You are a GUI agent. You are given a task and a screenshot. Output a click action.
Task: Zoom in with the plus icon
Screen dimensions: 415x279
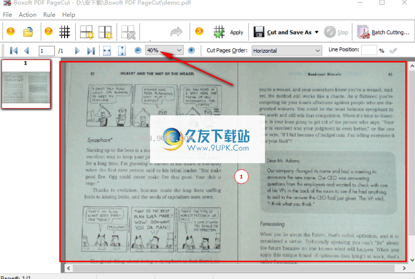click(191, 50)
